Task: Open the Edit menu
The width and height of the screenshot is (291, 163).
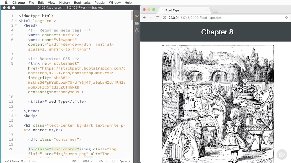Action: click(x=41, y=2)
